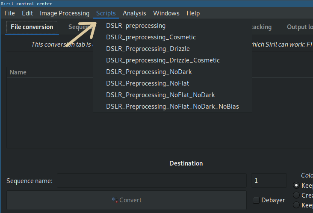Select the last Keep radio button
This screenshot has width=313, height=213.
coord(296,205)
